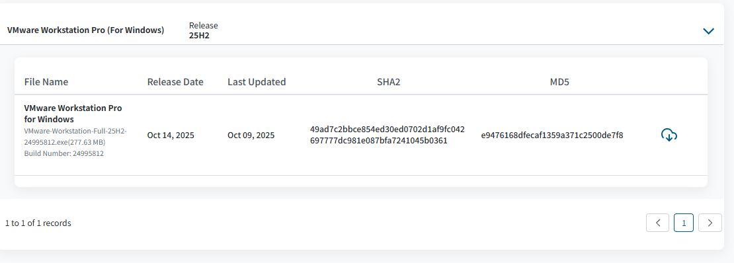This screenshot has height=263, width=734.
Task: Click the Oct 14, 2025 release date
Action: pos(171,135)
